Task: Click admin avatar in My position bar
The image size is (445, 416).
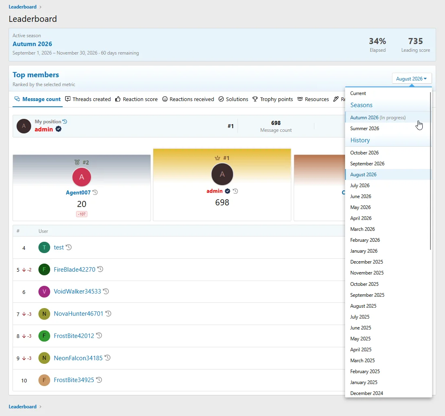Action: [x=24, y=126]
